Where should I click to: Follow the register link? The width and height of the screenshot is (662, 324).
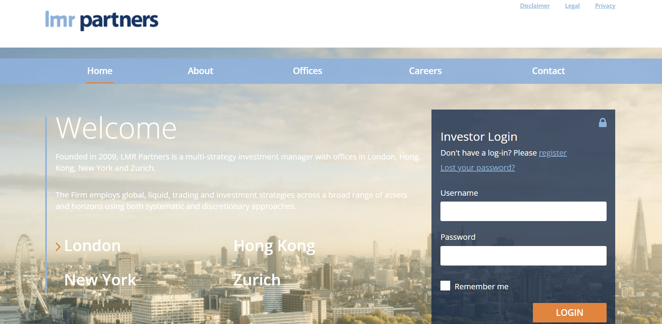point(552,153)
